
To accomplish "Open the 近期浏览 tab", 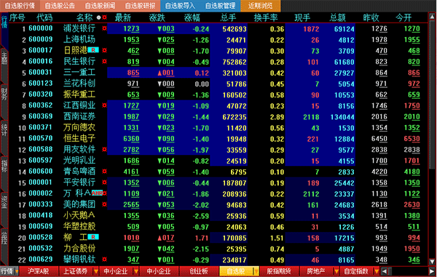I will (x=261, y=6).
